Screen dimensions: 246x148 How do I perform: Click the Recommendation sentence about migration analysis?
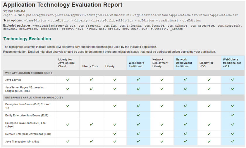coord(109,52)
